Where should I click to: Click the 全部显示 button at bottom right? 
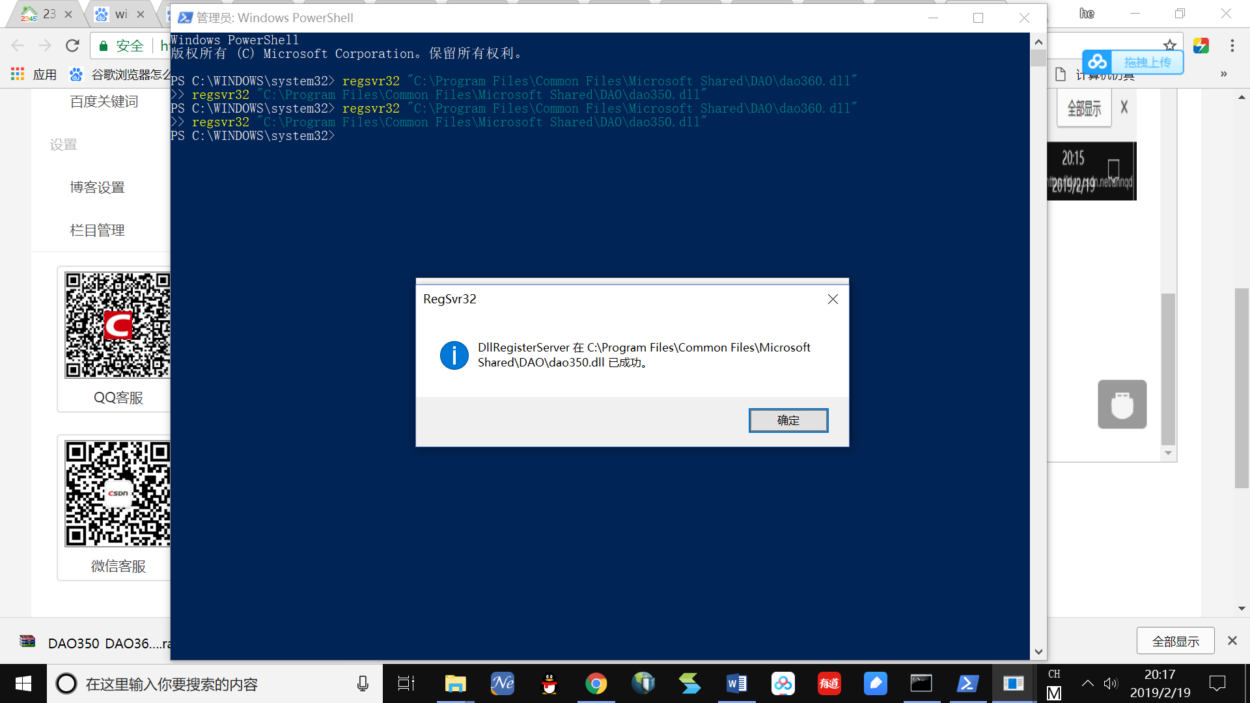click(1175, 641)
